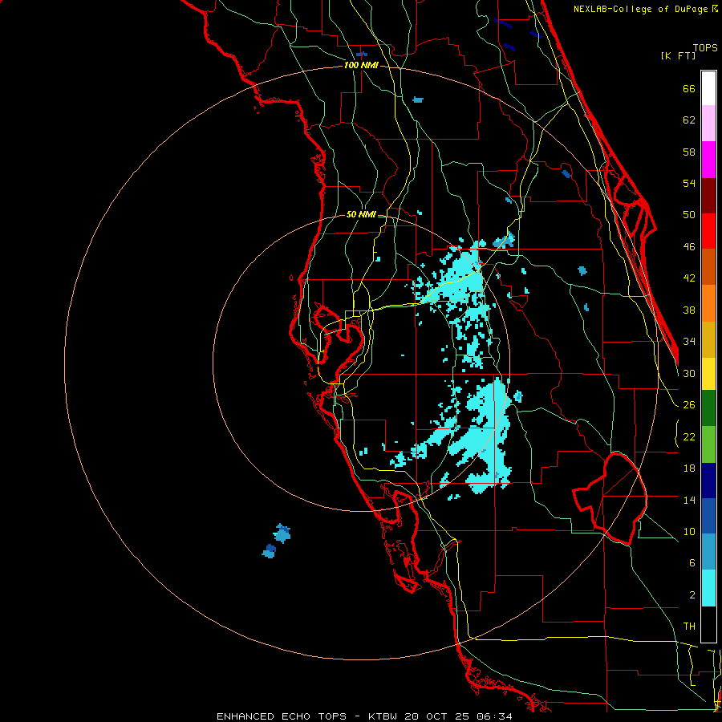Screen dimensions: 722x722
Task: Click the "50" legend label
Action: click(689, 214)
